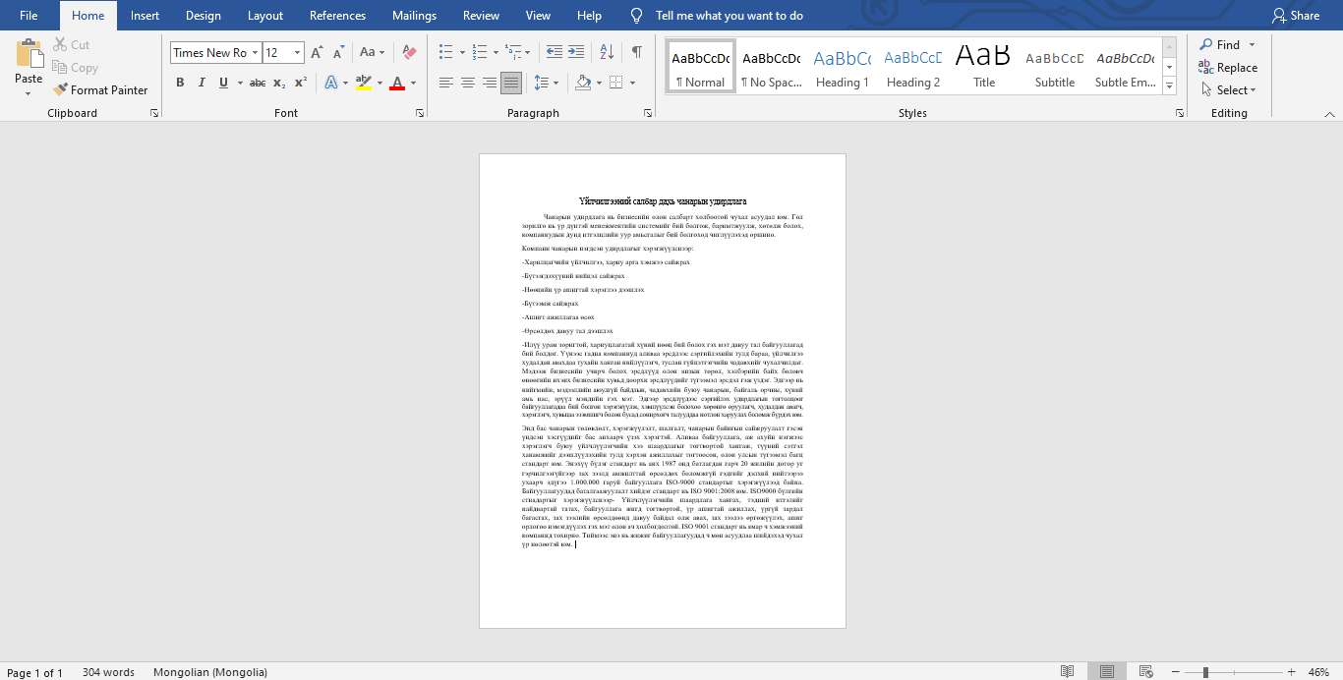This screenshot has height=680, width=1343.
Task: Click the Copy icon in Clipboard group
Action: click(x=61, y=68)
